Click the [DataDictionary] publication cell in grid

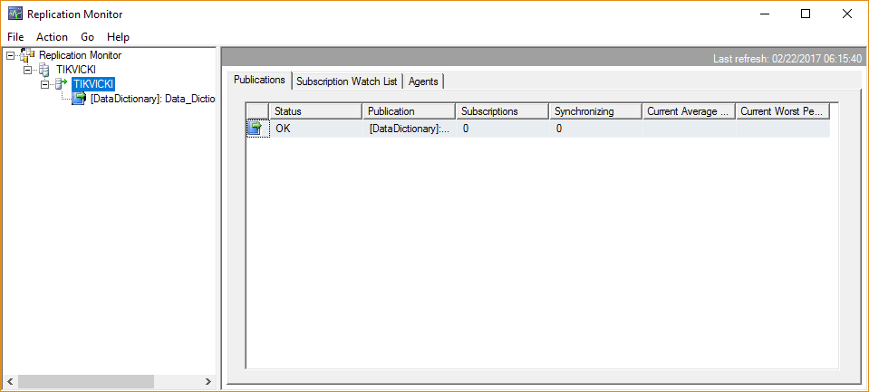(x=409, y=129)
